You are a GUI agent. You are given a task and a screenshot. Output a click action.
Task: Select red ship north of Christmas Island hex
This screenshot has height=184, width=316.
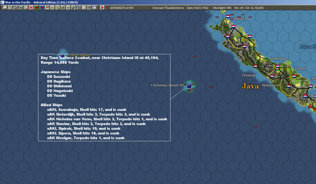(x=195, y=57)
